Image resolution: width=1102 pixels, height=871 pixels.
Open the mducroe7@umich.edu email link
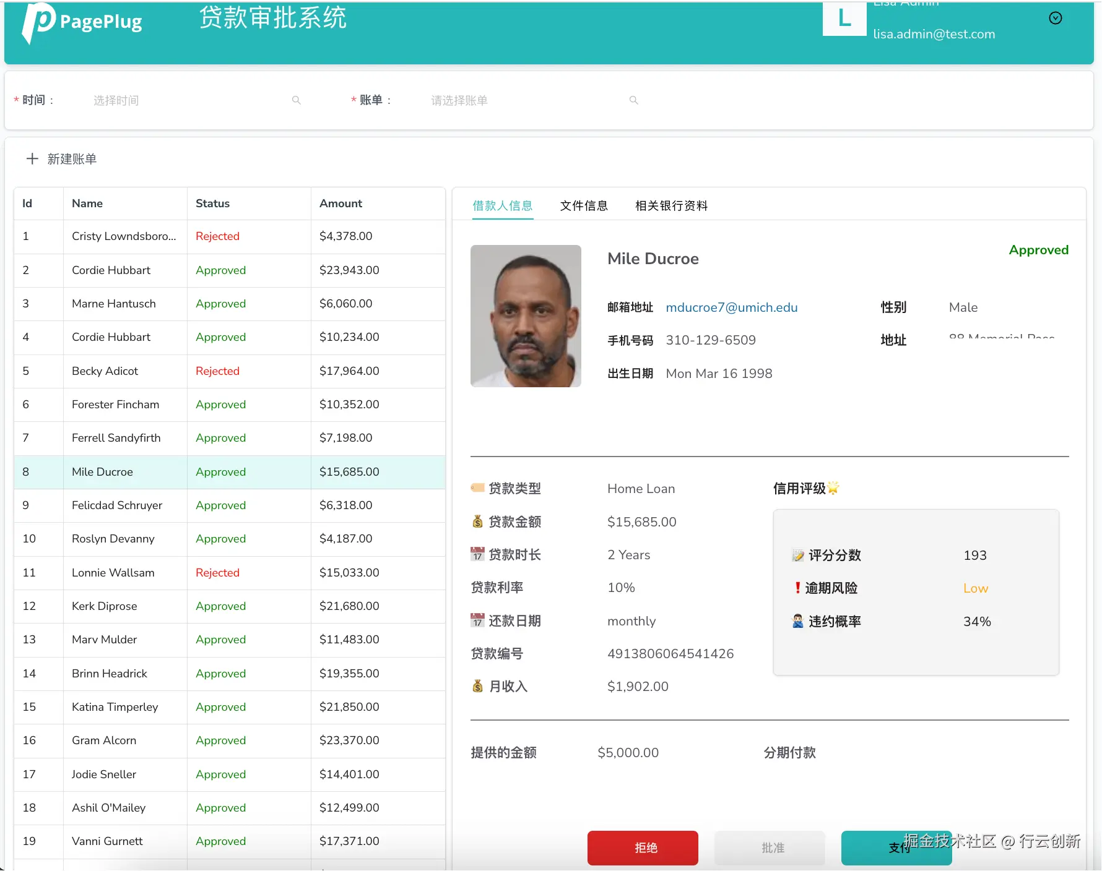(x=731, y=307)
